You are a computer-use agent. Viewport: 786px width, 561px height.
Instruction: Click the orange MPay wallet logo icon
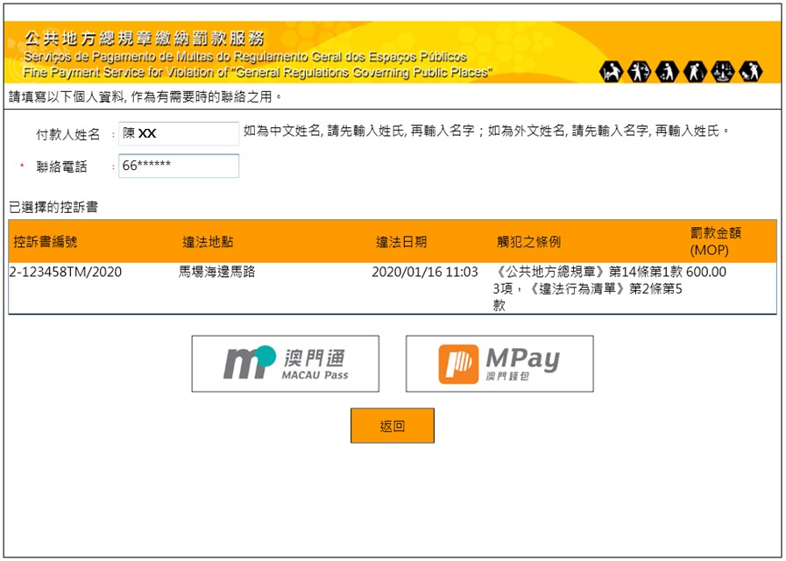(x=458, y=364)
